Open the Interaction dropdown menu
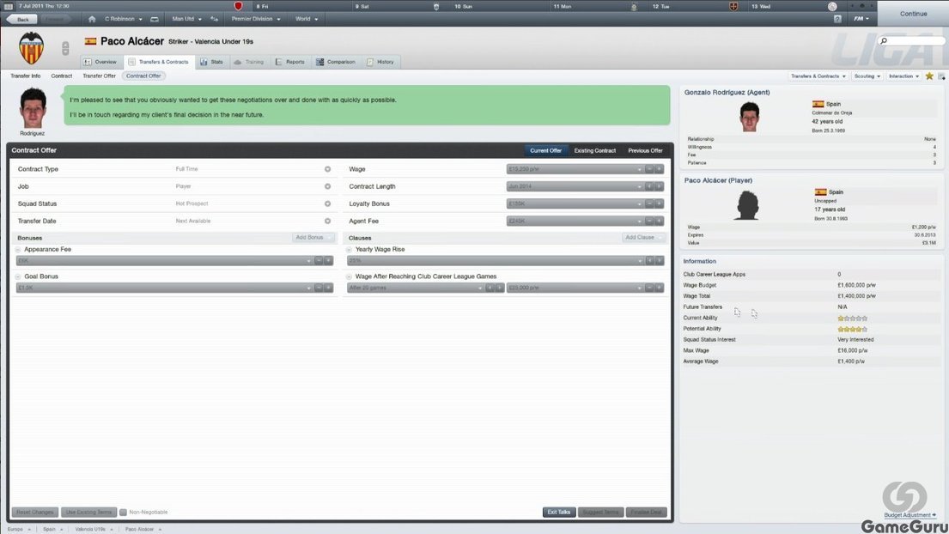 [904, 76]
